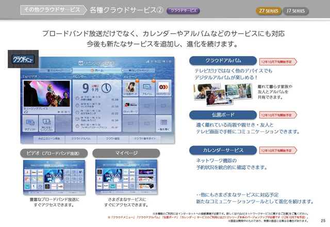The width and height of the screenshot is (330, 227).
Task: Click the signal strength icon in cloud menu
Action: tap(147, 62)
